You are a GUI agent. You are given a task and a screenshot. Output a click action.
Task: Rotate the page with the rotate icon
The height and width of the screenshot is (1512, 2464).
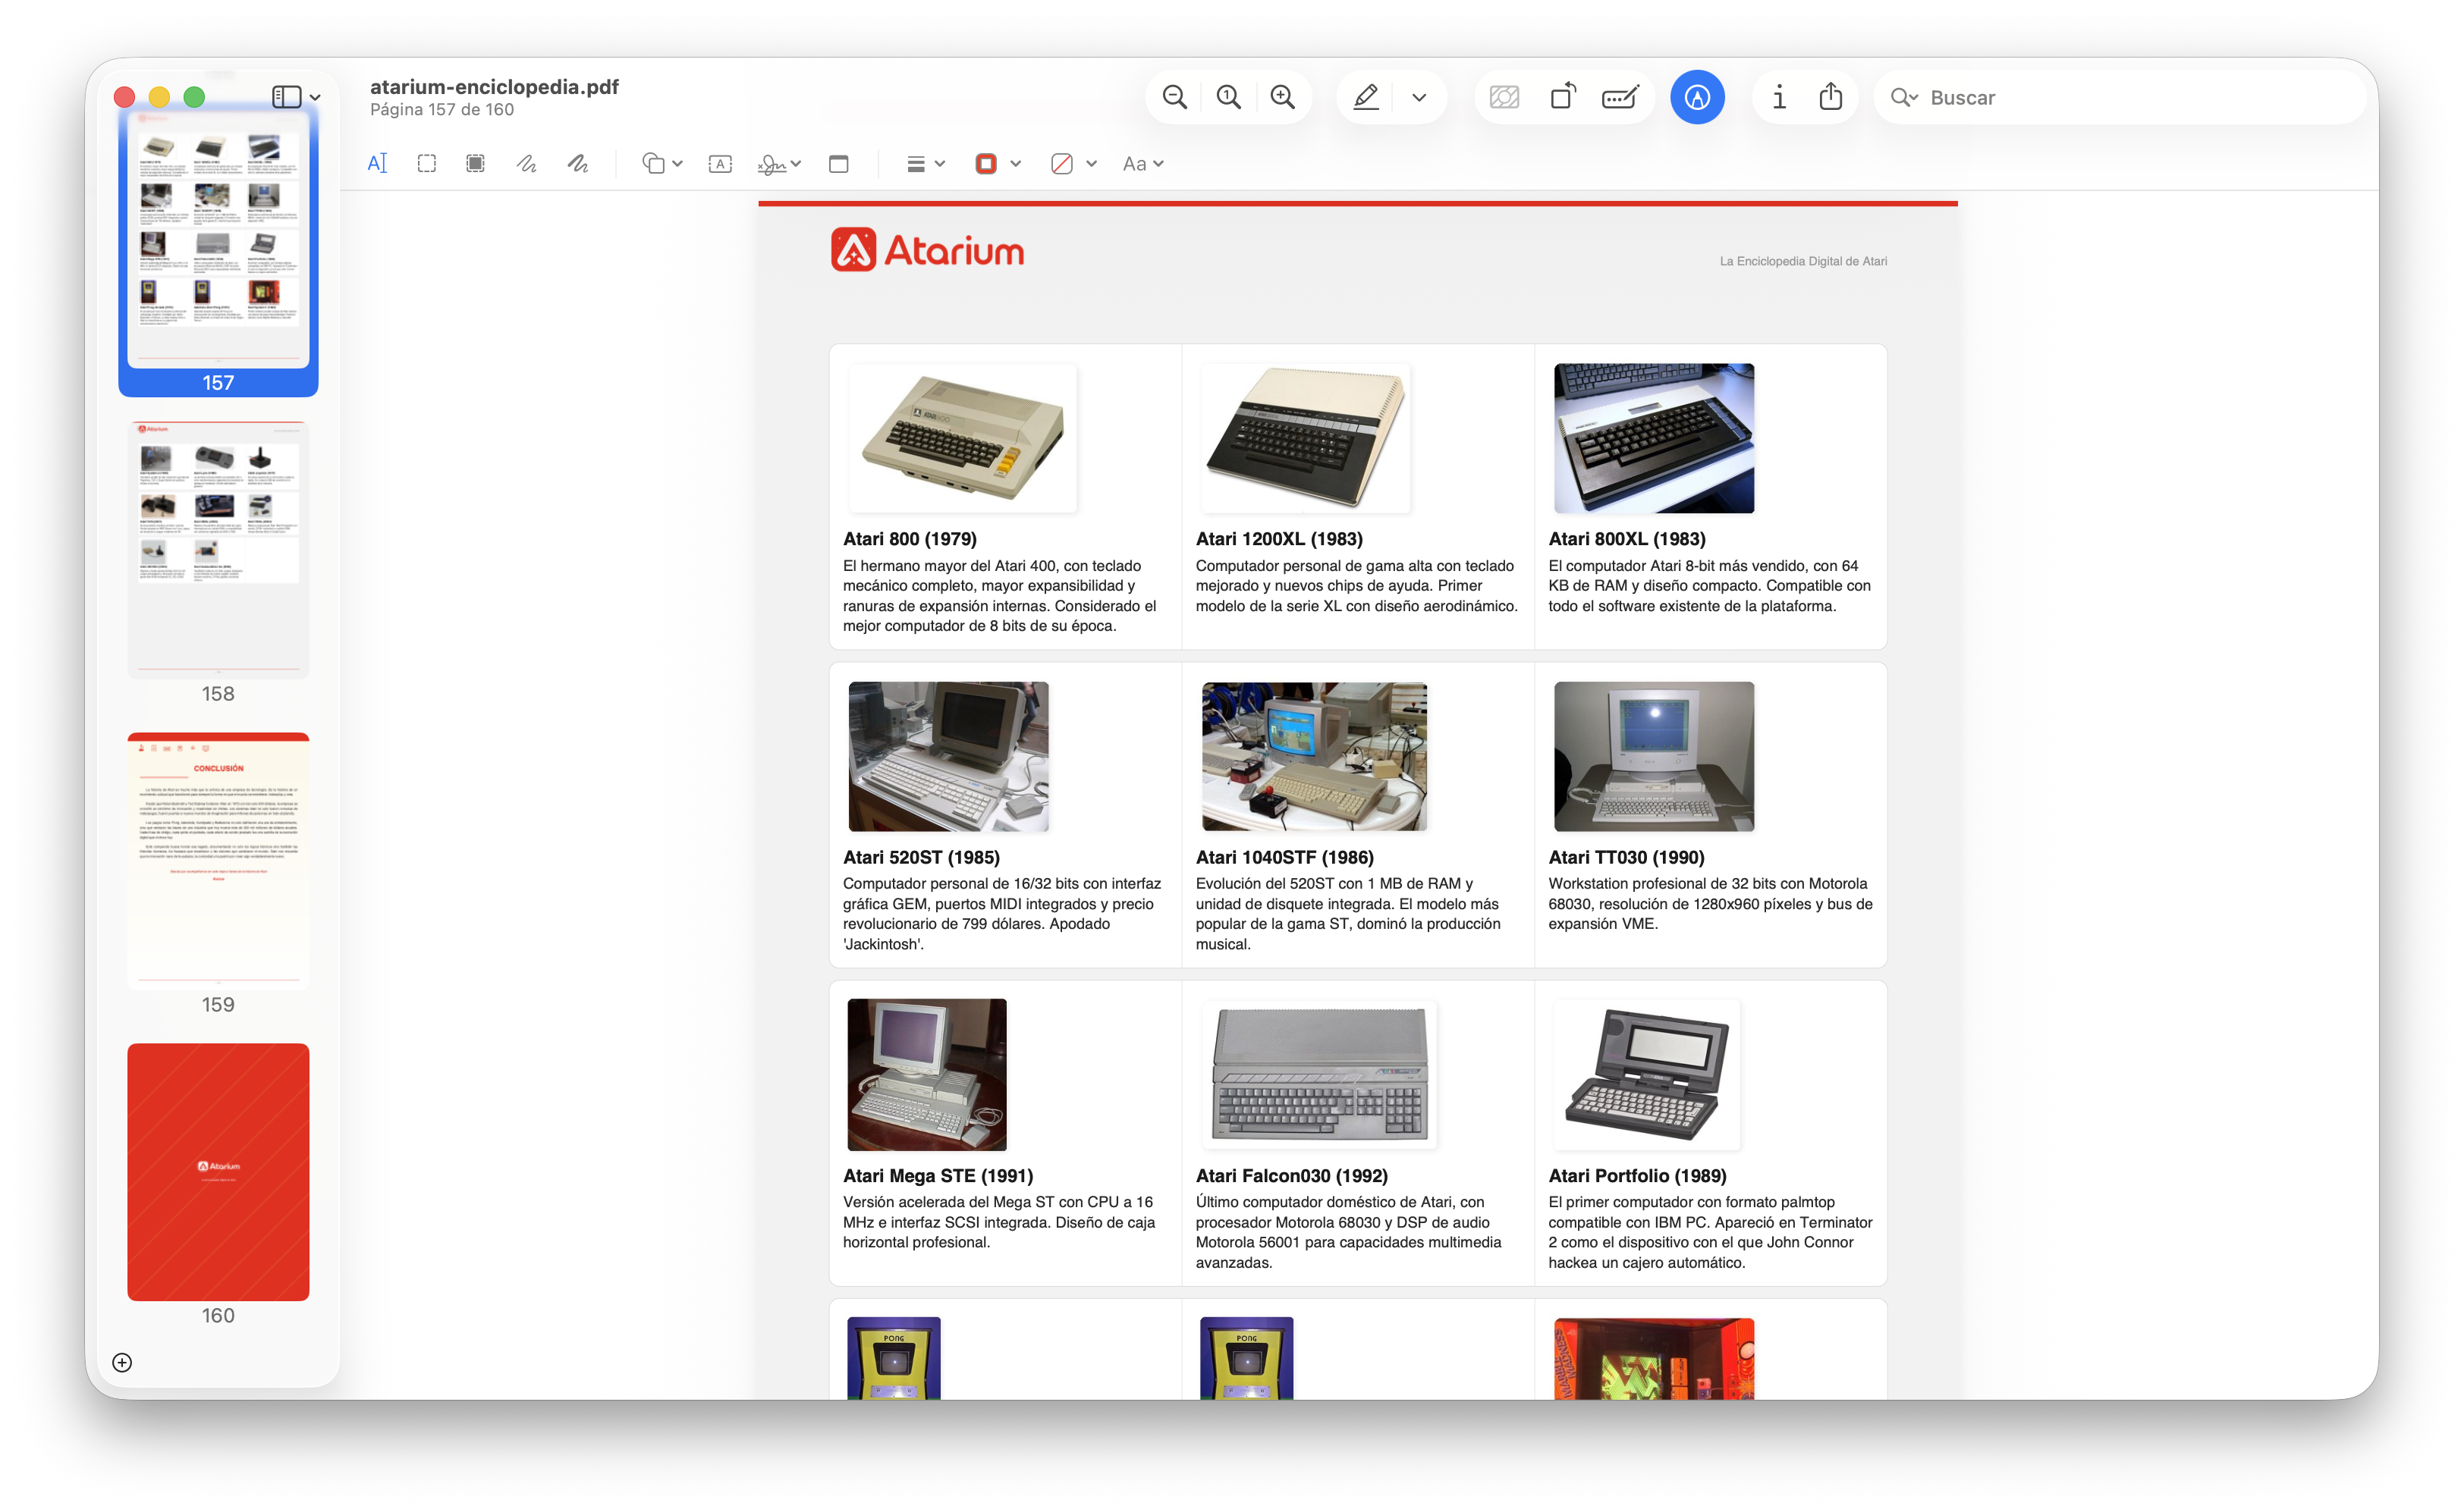(x=1563, y=97)
